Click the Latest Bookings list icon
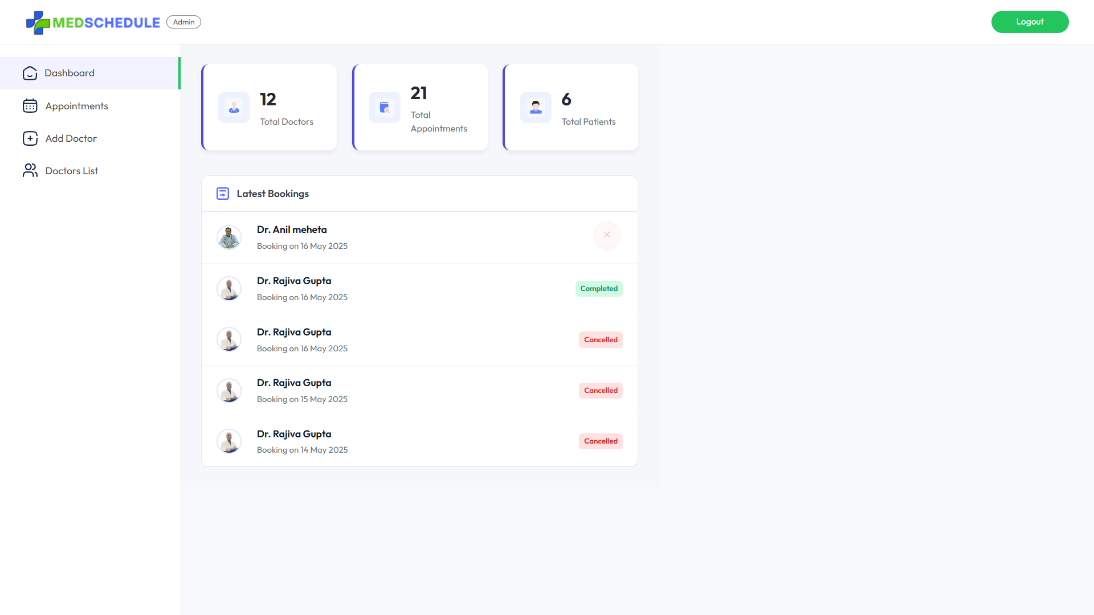Screen dimensions: 1094x615 pos(223,194)
